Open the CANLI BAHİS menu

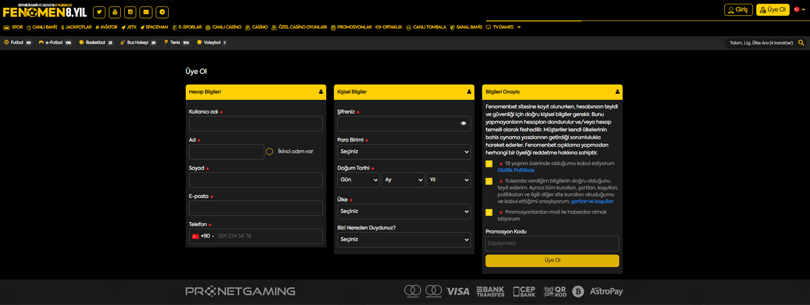tap(42, 27)
